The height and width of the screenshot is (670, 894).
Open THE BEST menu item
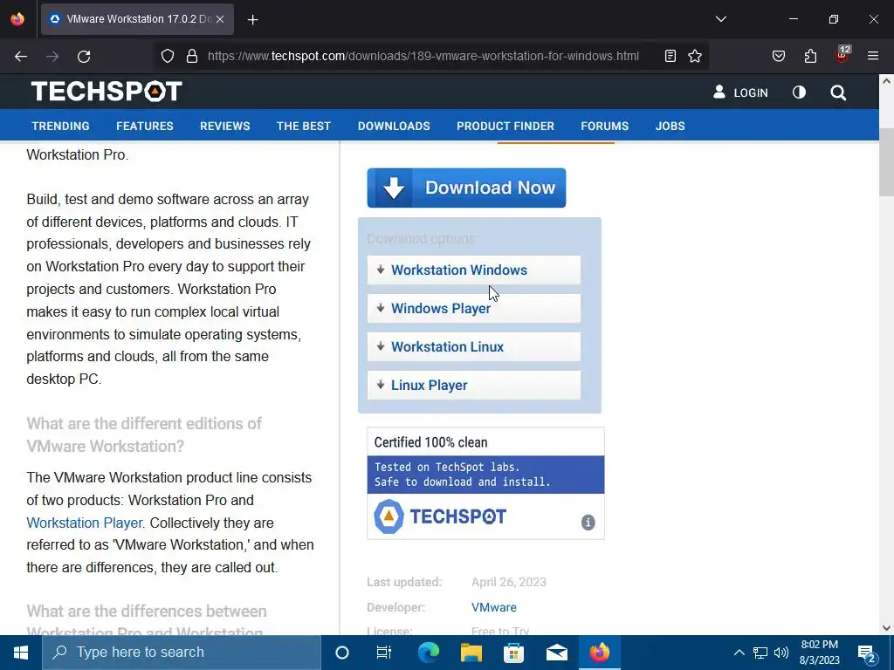[303, 126]
